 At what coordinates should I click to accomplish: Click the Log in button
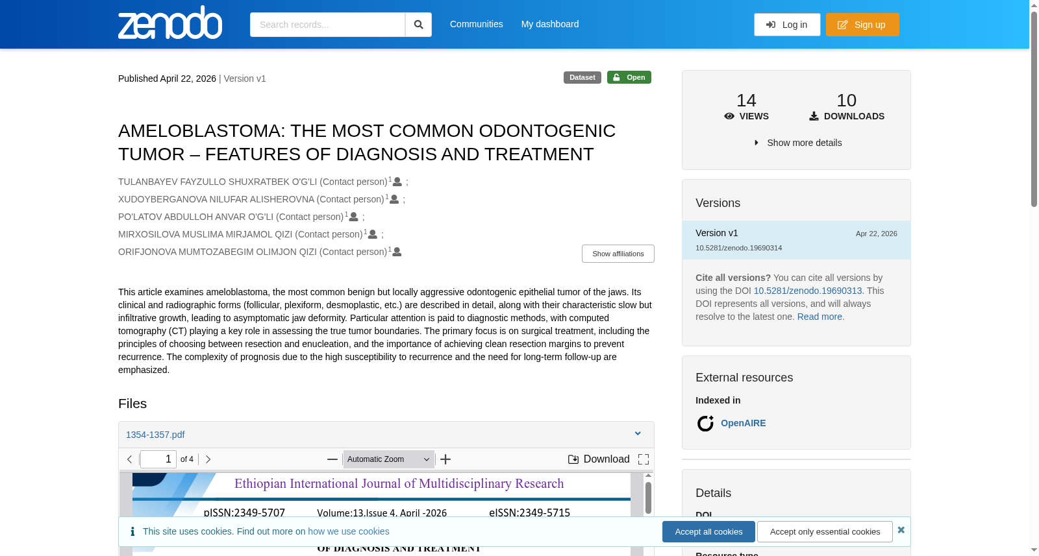click(787, 25)
